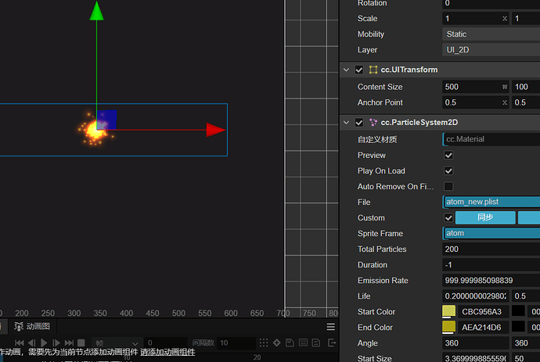Image resolution: width=540 pixels, height=362 pixels.
Task: Click the Rotation value field
Action: pyautogui.click(x=491, y=3)
